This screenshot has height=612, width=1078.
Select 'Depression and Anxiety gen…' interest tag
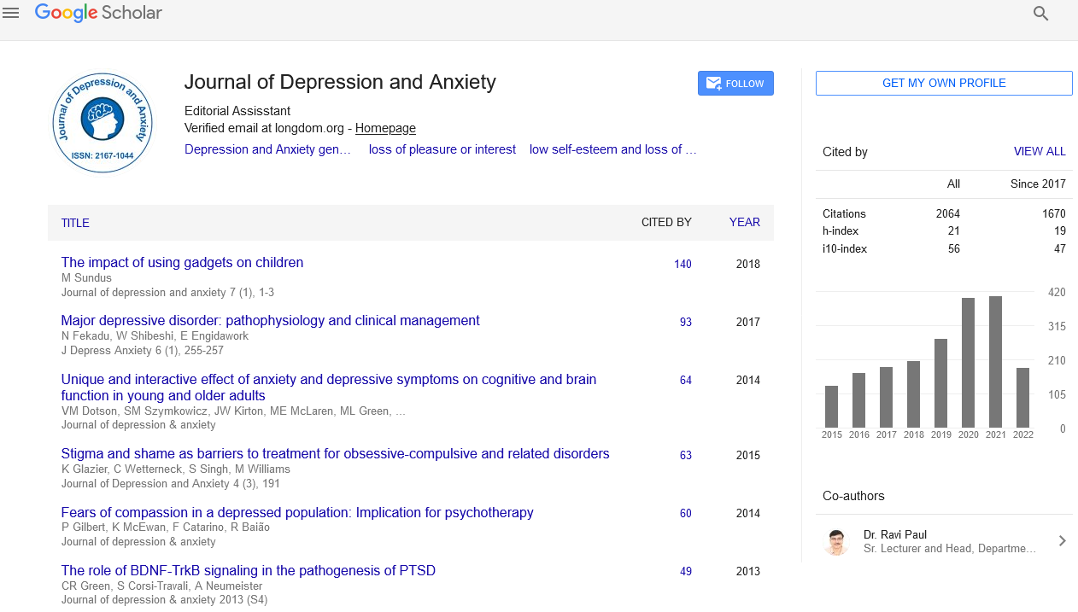coord(267,149)
